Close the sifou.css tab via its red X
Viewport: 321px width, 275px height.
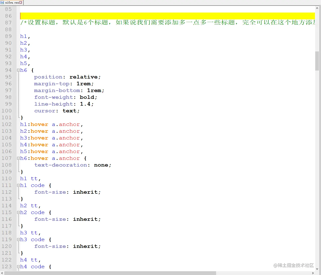coord(21,3)
